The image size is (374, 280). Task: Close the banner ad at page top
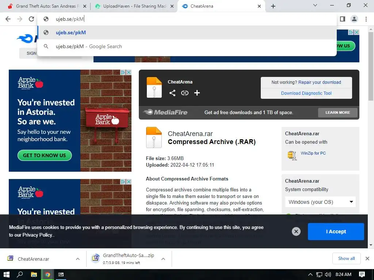click(x=356, y=32)
